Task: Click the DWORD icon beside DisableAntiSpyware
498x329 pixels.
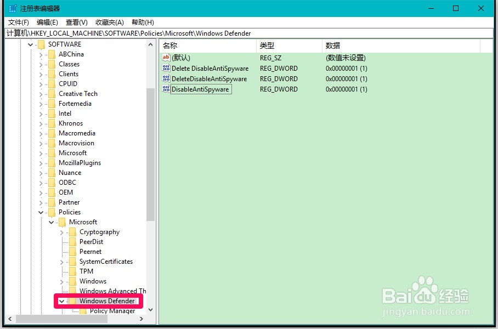Action: 166,89
